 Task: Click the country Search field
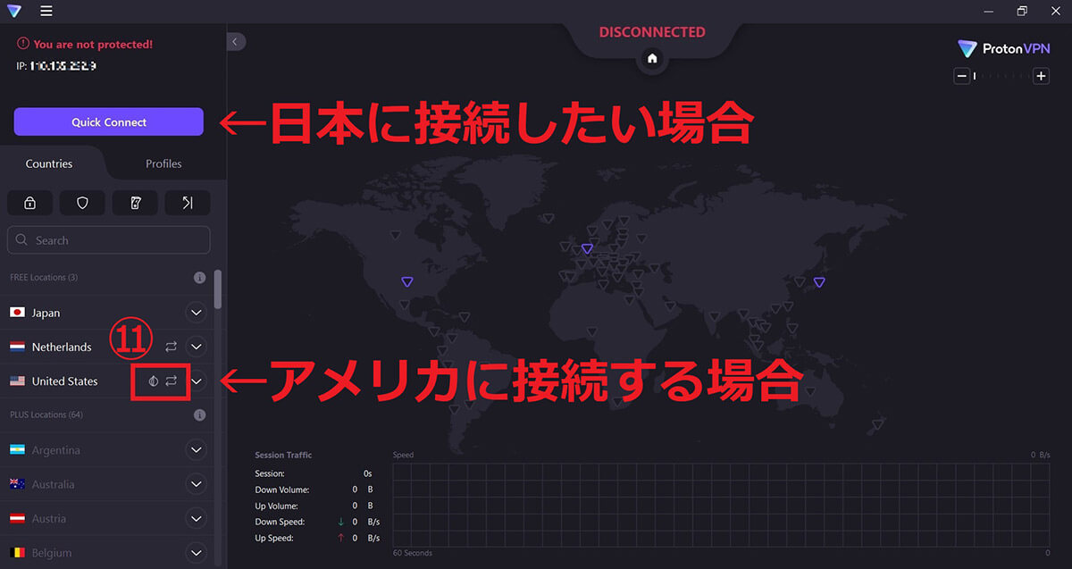[x=109, y=240]
